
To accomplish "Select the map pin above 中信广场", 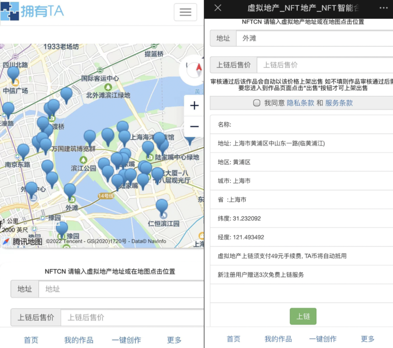I will click(x=13, y=74).
